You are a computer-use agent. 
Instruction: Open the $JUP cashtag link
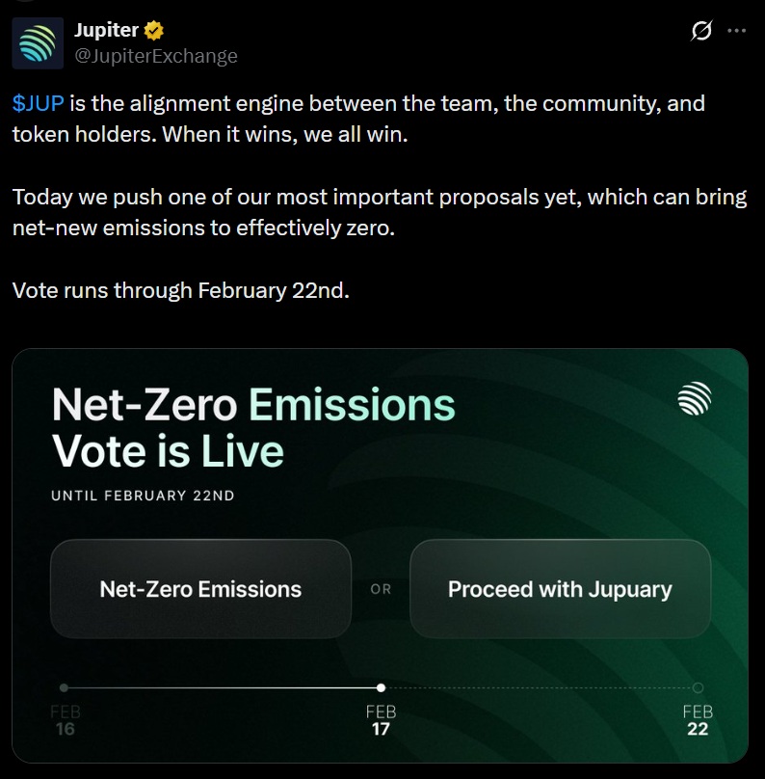[38, 103]
